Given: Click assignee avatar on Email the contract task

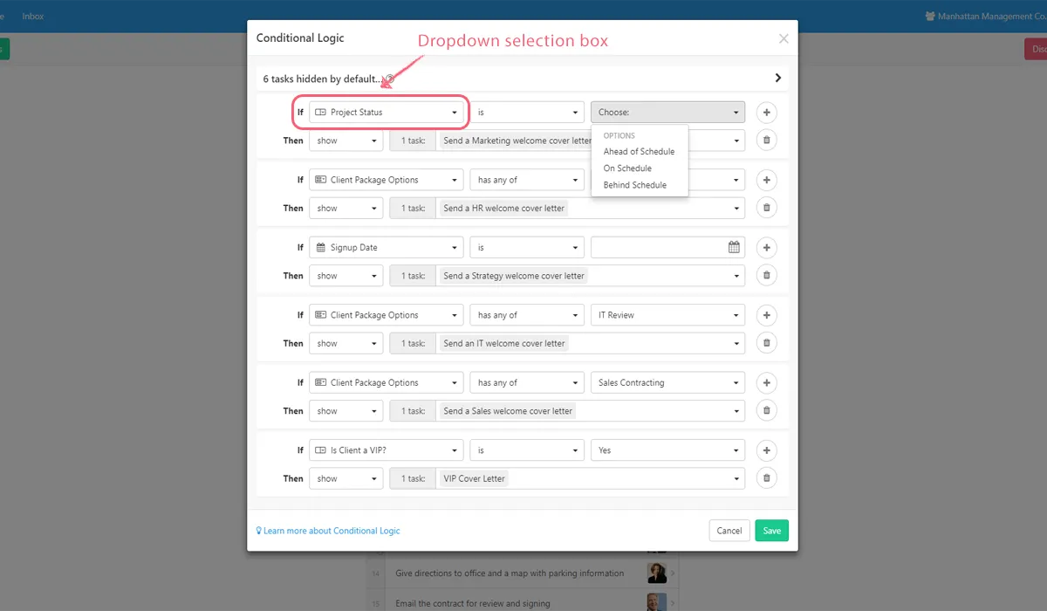Looking at the screenshot, I should tap(657, 601).
